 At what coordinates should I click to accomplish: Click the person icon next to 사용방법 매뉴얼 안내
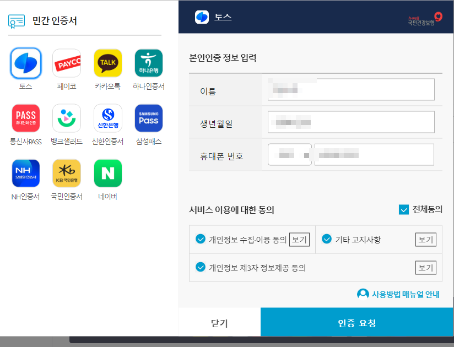363,294
